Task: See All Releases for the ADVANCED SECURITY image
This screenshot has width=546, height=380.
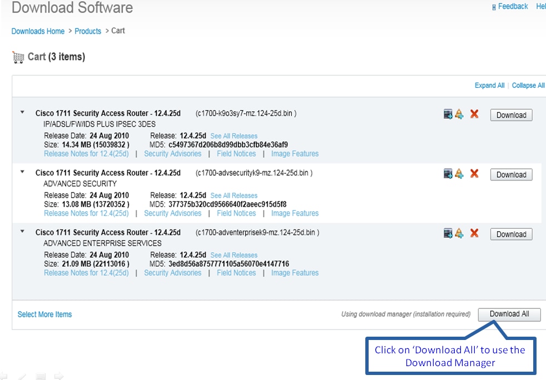Action: [x=234, y=196]
